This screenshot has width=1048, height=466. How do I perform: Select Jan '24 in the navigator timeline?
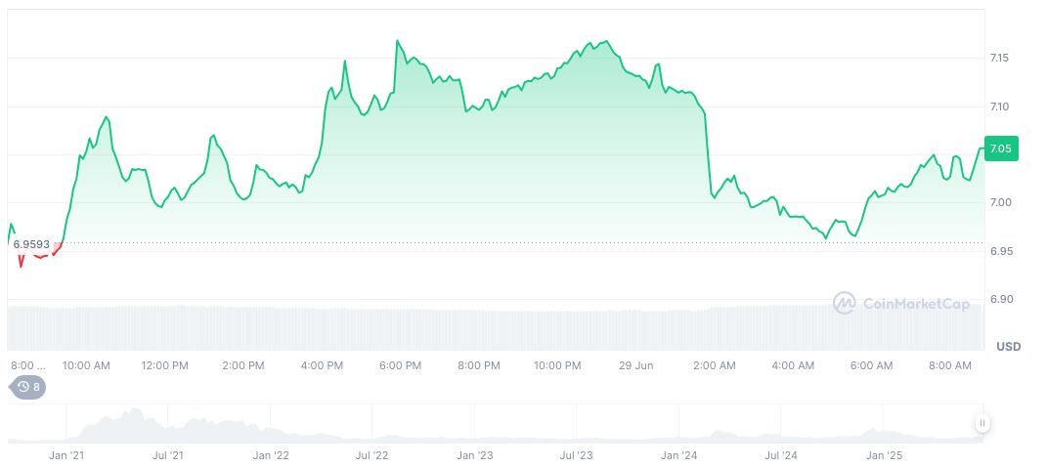(678, 454)
